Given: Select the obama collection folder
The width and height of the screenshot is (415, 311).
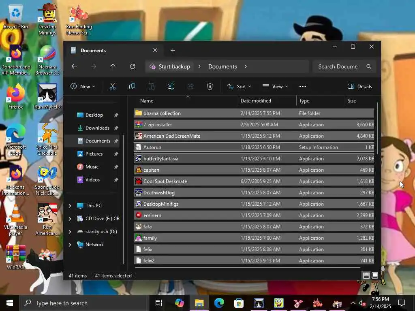Looking at the screenshot, I should point(254,113).
